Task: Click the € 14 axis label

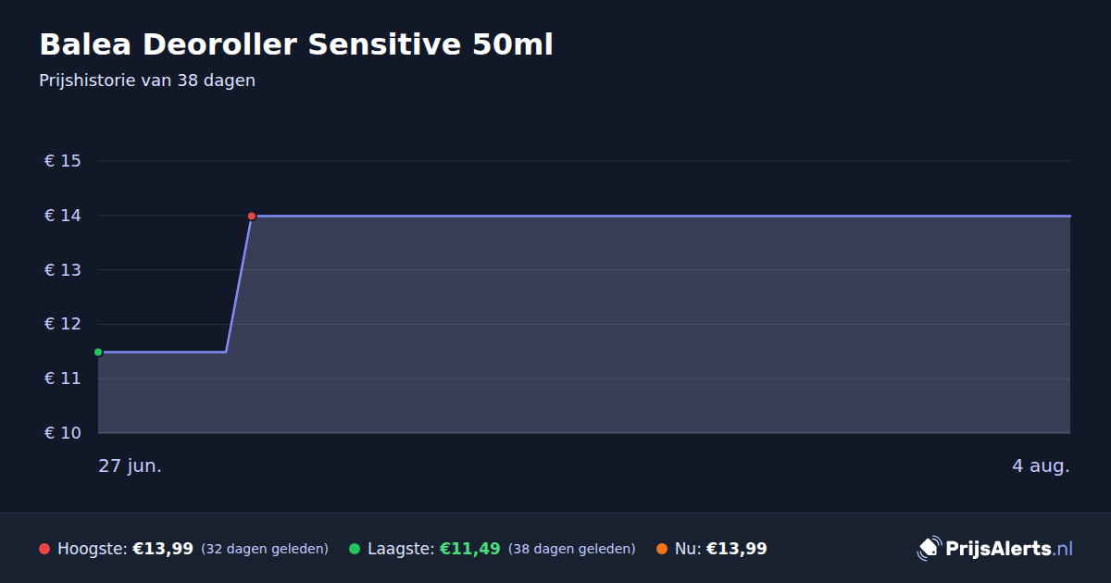Action: tap(63, 216)
